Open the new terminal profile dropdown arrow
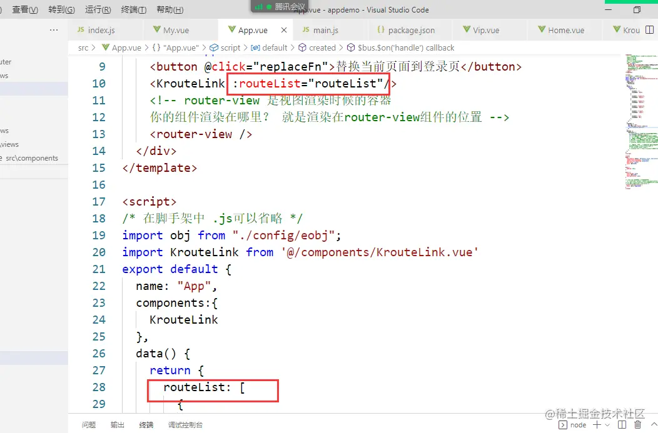 [x=607, y=425]
